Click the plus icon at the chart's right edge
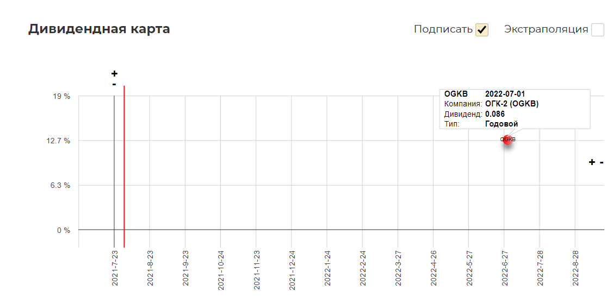Viewport: 613px width, 297px height. (x=592, y=162)
